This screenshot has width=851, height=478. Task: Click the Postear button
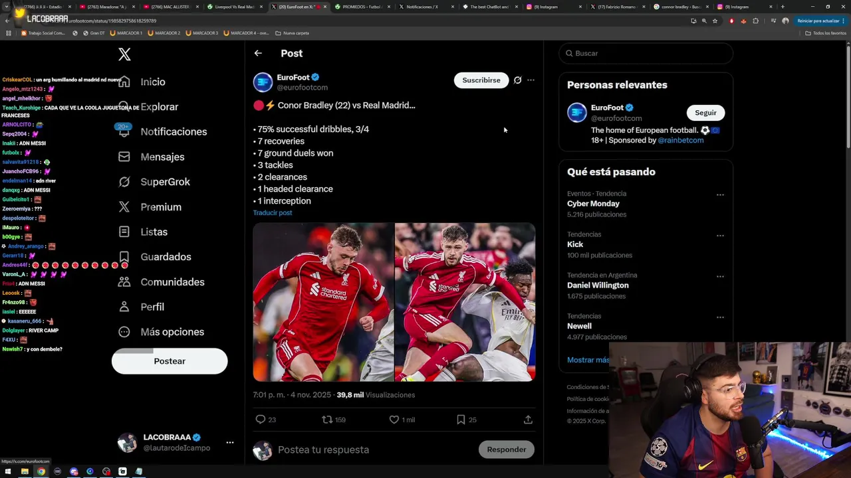pyautogui.click(x=170, y=361)
